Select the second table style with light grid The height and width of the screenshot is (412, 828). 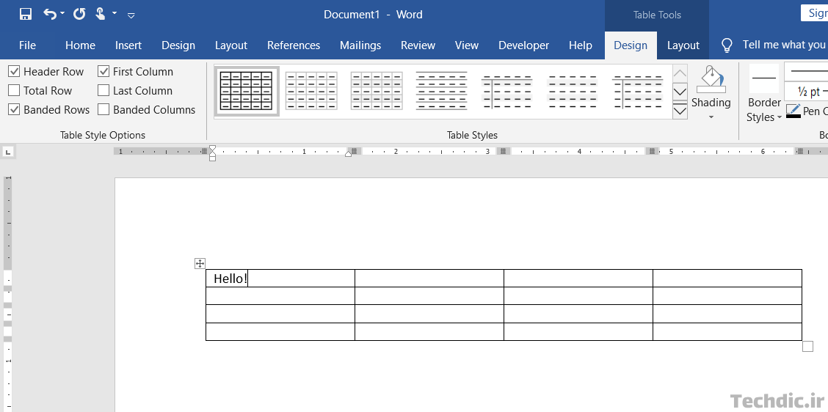tap(311, 91)
